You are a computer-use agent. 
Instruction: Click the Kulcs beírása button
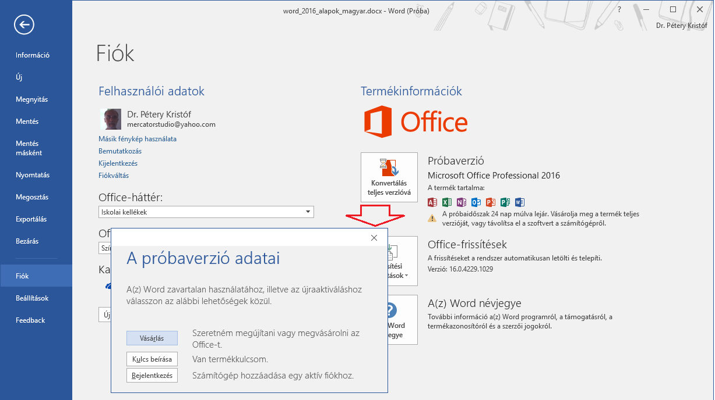click(152, 359)
